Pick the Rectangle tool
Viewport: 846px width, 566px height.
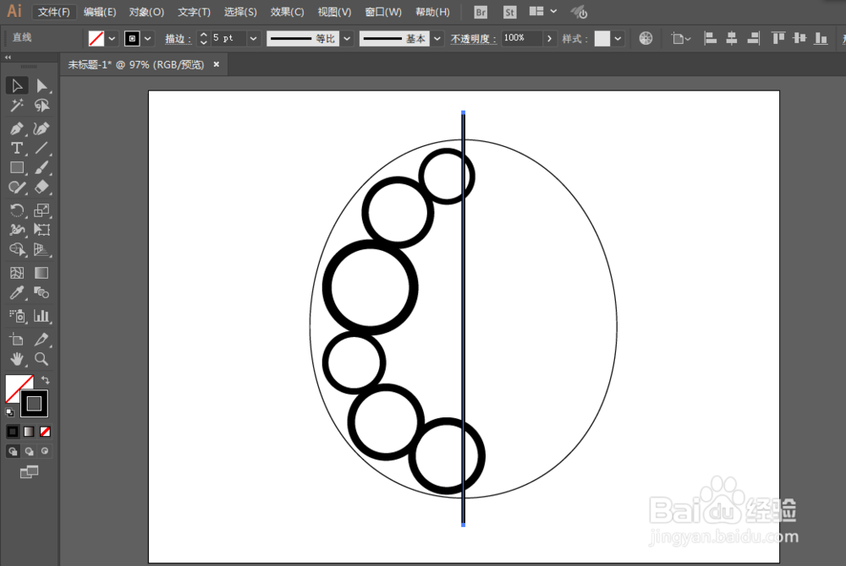click(x=17, y=168)
